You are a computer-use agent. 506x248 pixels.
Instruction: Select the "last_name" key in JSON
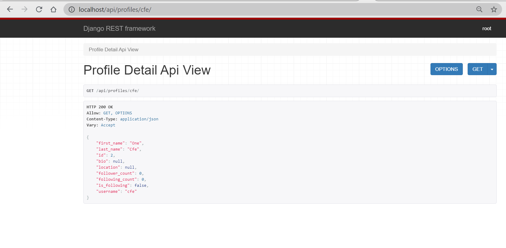click(x=109, y=149)
